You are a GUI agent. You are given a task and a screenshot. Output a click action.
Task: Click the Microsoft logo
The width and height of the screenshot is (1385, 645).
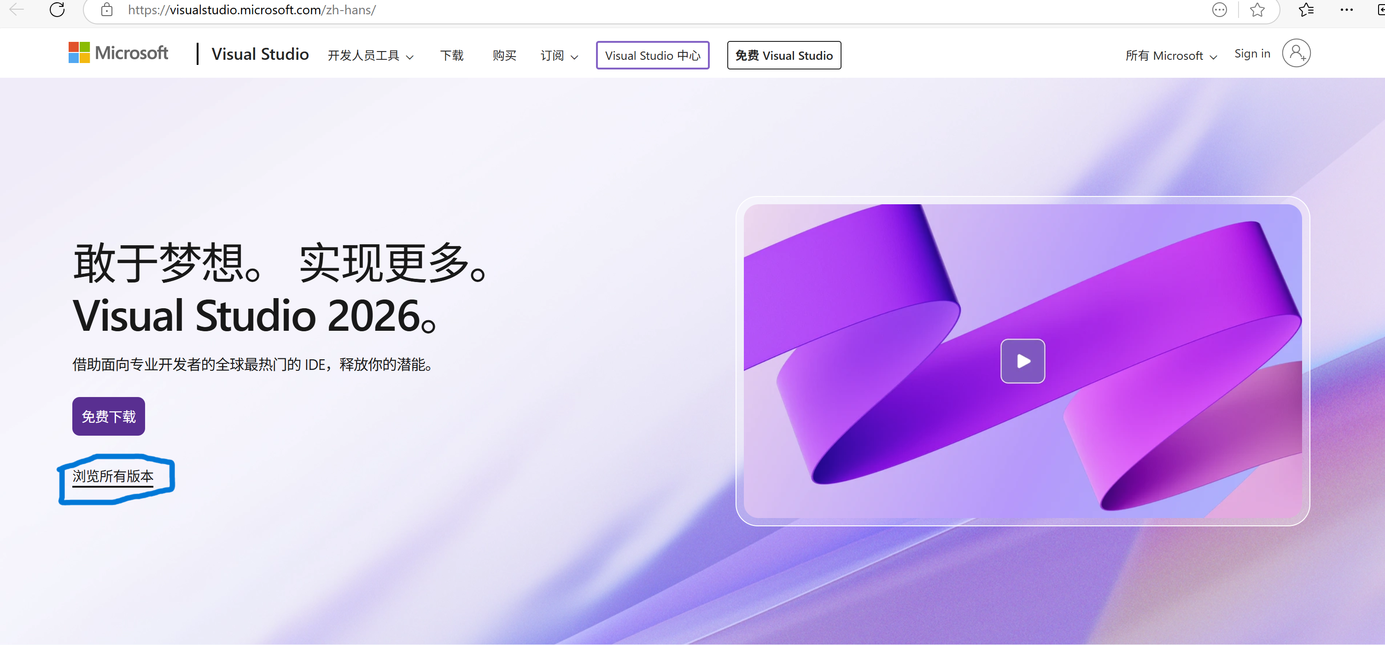pyautogui.click(x=118, y=52)
